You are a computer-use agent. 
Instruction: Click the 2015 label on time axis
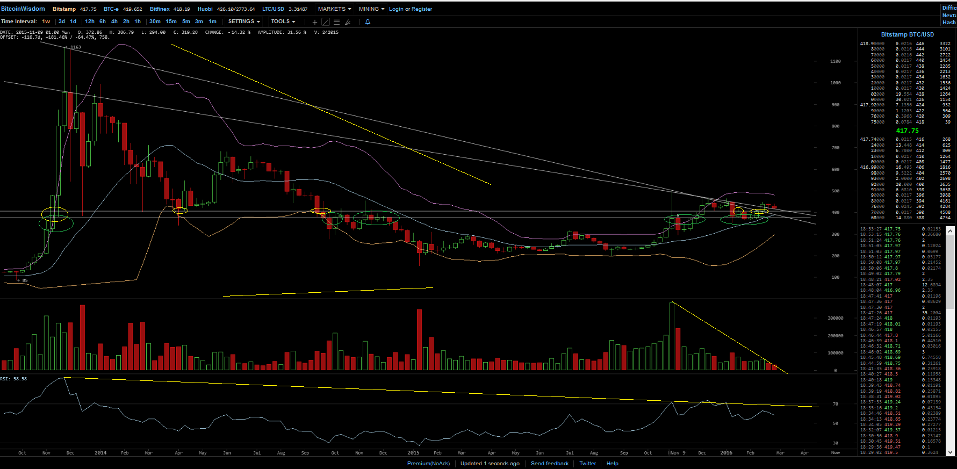pos(413,453)
